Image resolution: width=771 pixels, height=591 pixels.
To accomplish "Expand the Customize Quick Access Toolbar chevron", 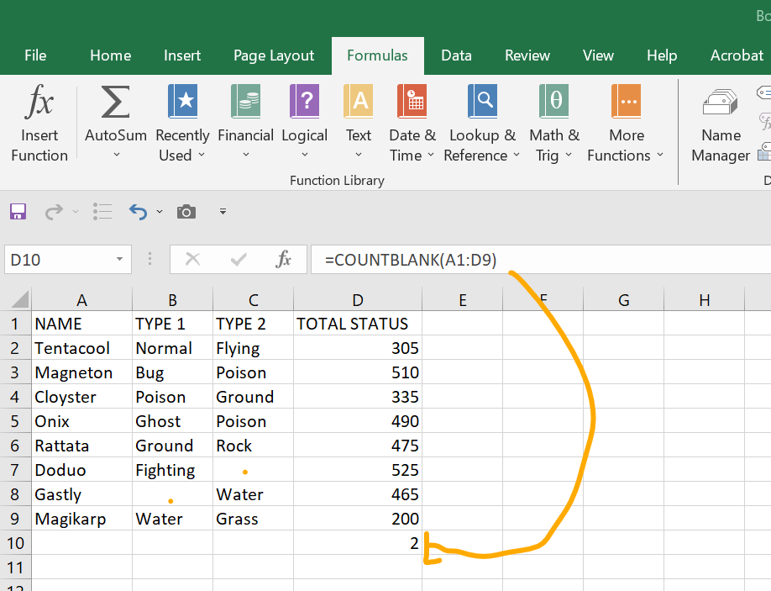I will (x=223, y=212).
